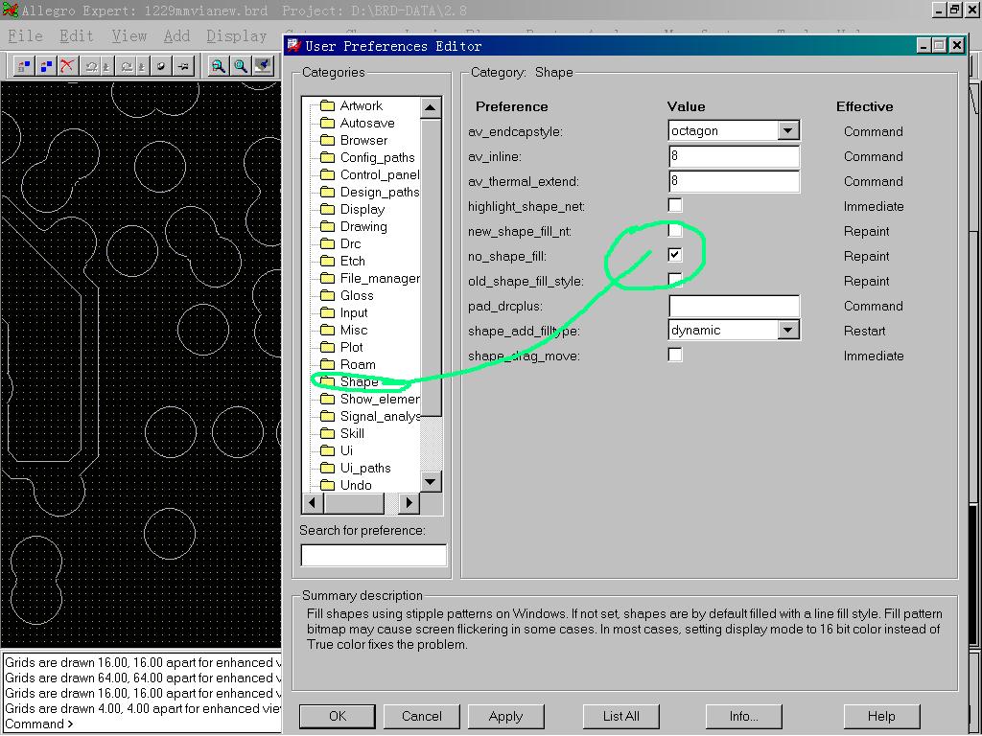Select the Move tool in toolbar
This screenshot has width=982, height=736.
(24, 66)
